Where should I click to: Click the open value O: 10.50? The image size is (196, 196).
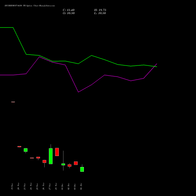[69, 13]
